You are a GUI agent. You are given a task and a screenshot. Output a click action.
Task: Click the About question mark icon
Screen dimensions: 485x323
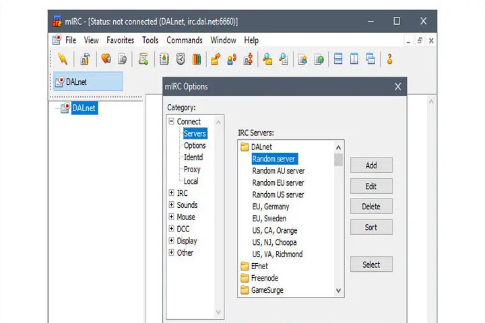tap(390, 59)
